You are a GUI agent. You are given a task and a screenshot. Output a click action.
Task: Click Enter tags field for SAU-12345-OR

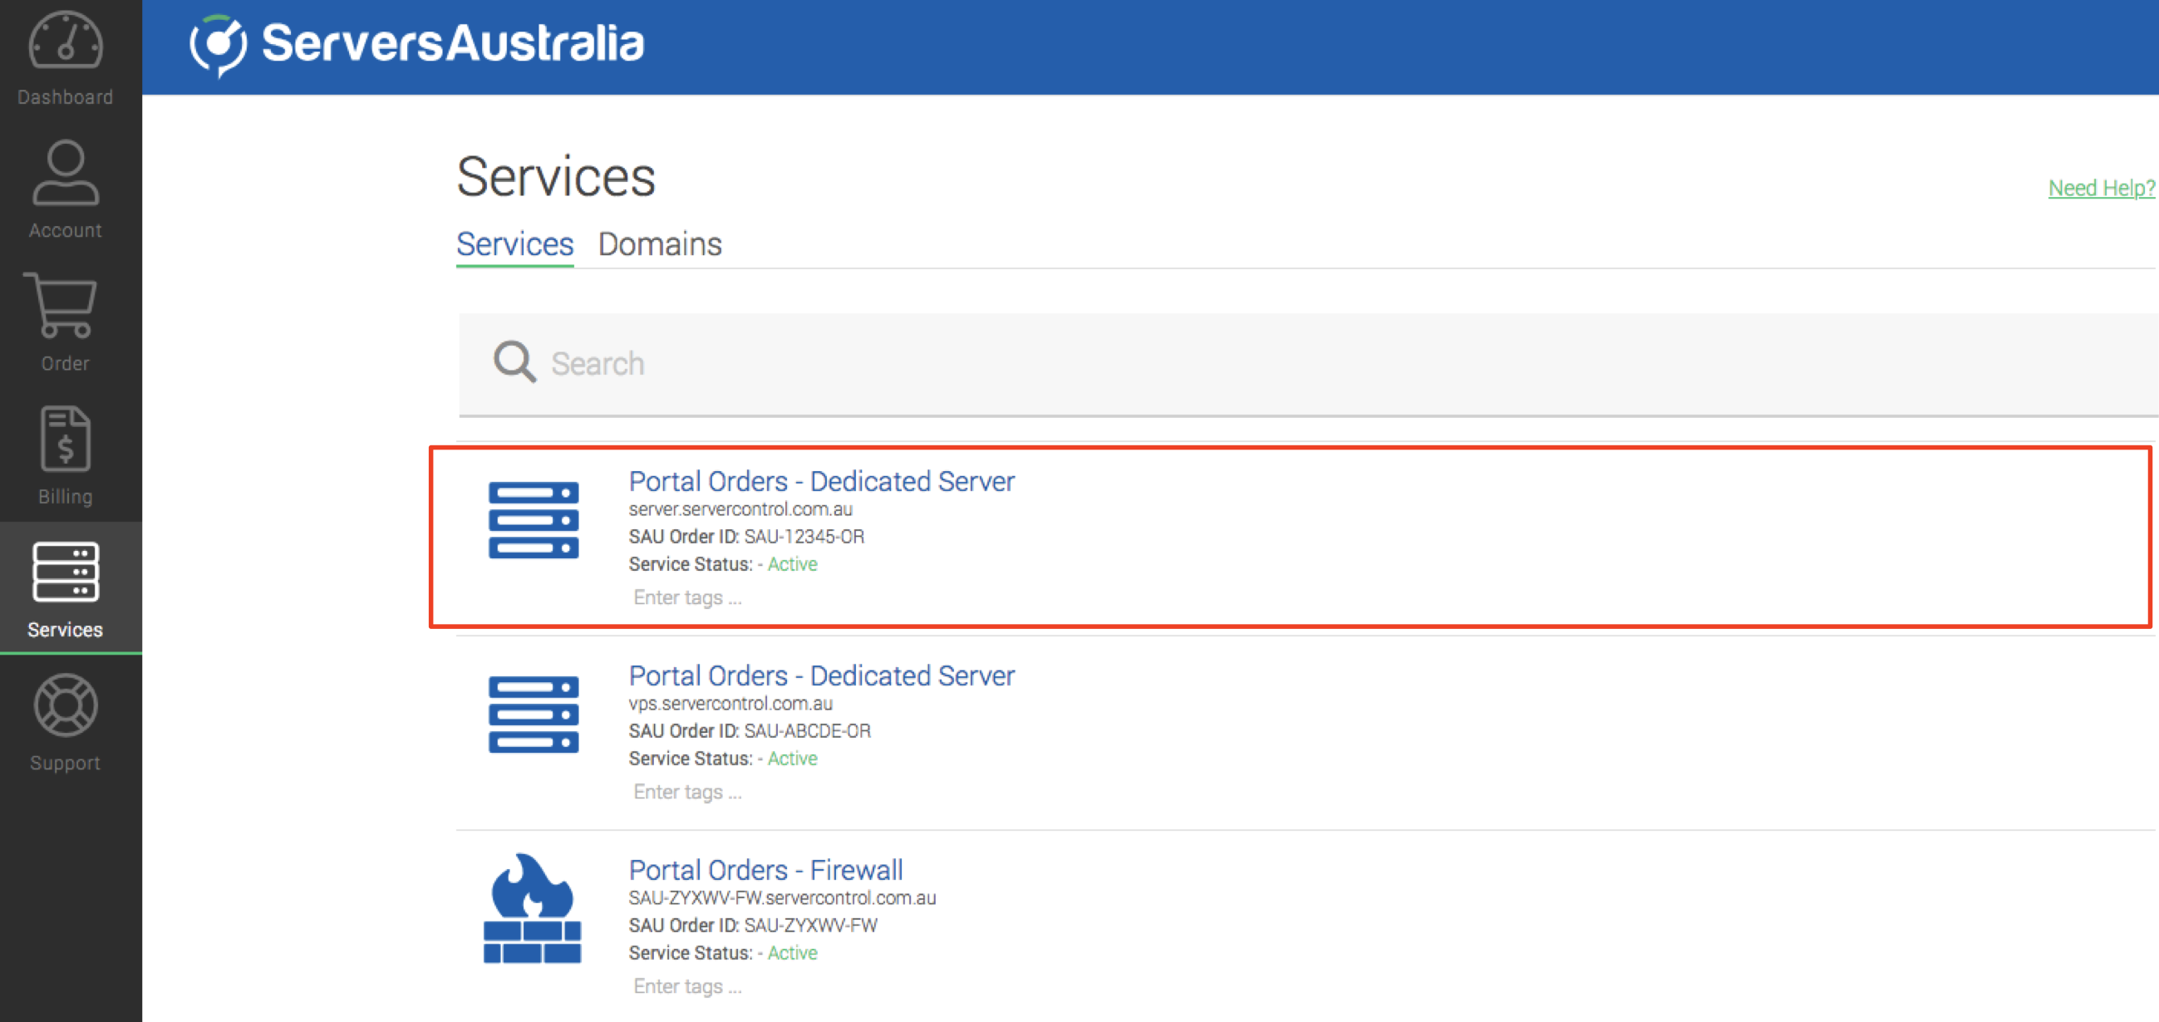pos(687,597)
